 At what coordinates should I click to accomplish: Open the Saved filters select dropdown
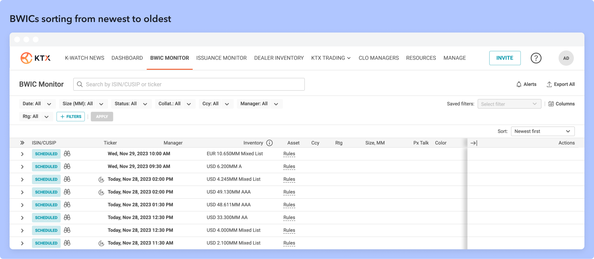509,104
